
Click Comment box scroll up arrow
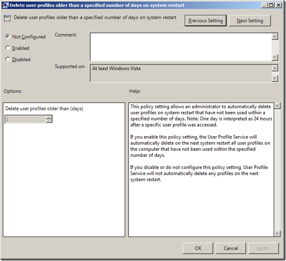tap(275, 36)
